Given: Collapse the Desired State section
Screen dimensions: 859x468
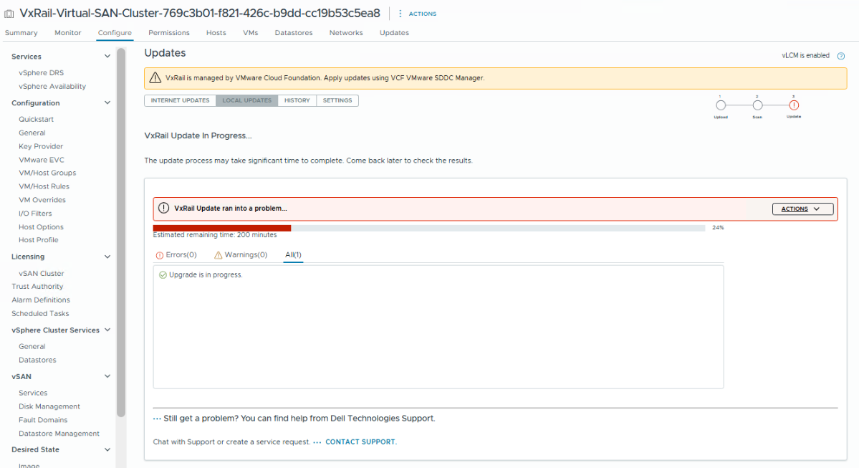Looking at the screenshot, I should coord(107,449).
